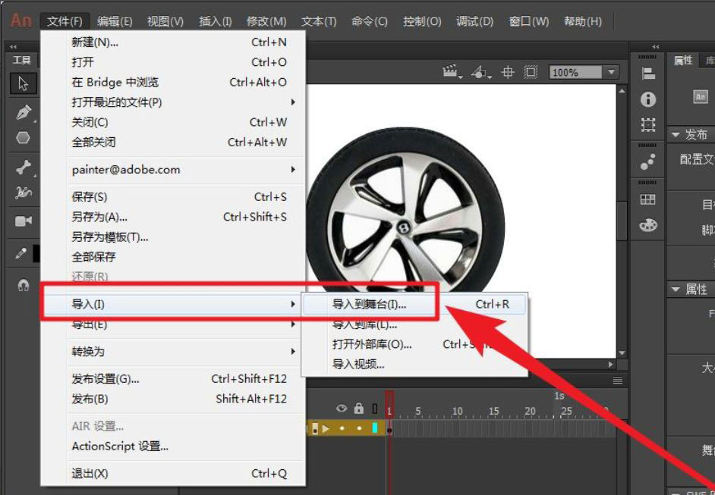Collapse the right panel dock arrows
715x495 pixels.
click(656, 46)
